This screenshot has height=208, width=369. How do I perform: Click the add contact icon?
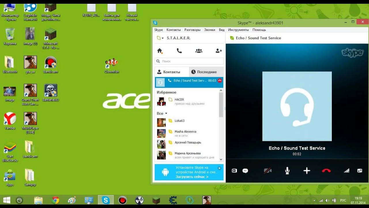219,51
